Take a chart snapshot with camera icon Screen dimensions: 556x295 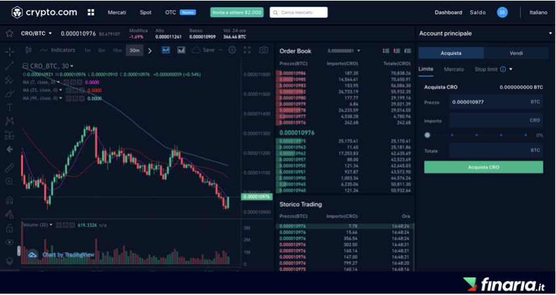click(x=264, y=50)
